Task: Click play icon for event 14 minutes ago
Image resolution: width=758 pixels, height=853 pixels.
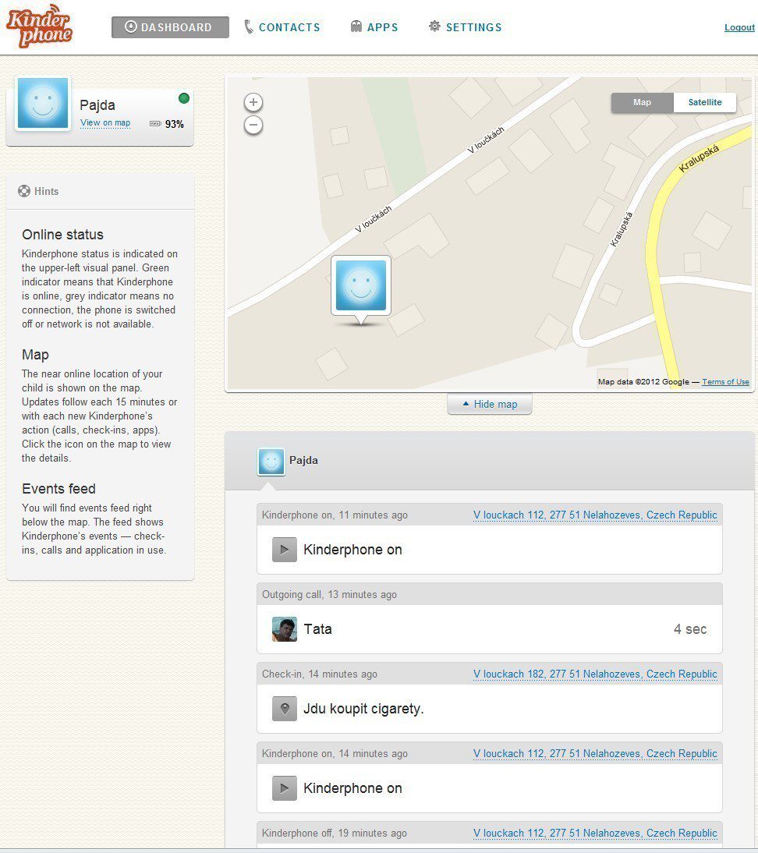Action: tap(285, 788)
